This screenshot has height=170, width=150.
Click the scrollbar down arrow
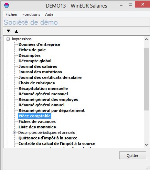click(x=146, y=145)
